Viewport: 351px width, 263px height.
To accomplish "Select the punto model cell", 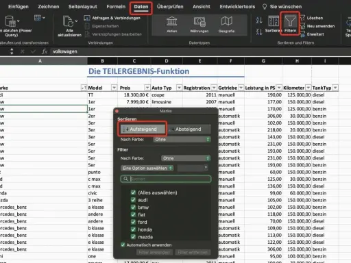I will pos(102,172).
